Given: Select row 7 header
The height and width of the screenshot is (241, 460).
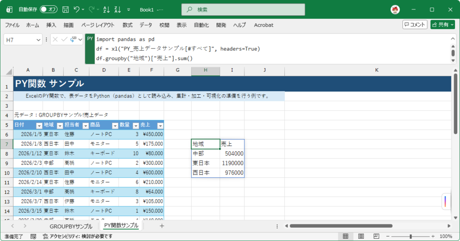Looking at the screenshot, I should 7,144.
